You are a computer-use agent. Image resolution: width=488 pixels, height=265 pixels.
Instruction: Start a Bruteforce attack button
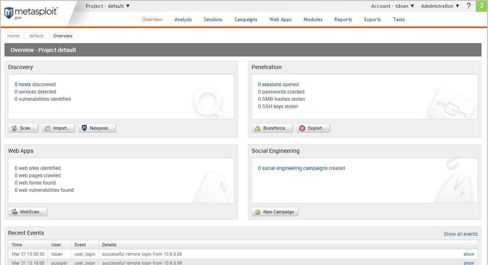272,128
